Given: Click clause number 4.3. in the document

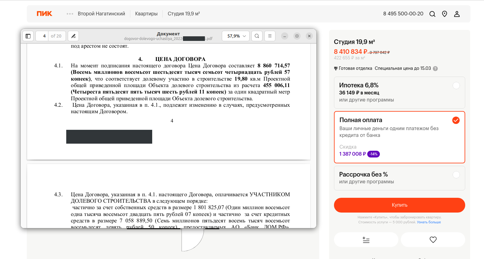Looking at the screenshot, I should (58, 194).
